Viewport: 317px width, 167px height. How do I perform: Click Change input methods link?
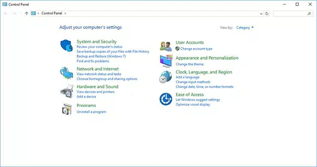point(193,82)
